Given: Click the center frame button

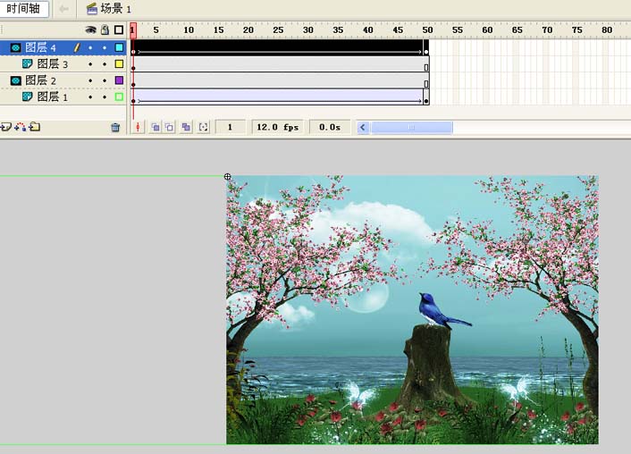Looking at the screenshot, I should click(138, 127).
